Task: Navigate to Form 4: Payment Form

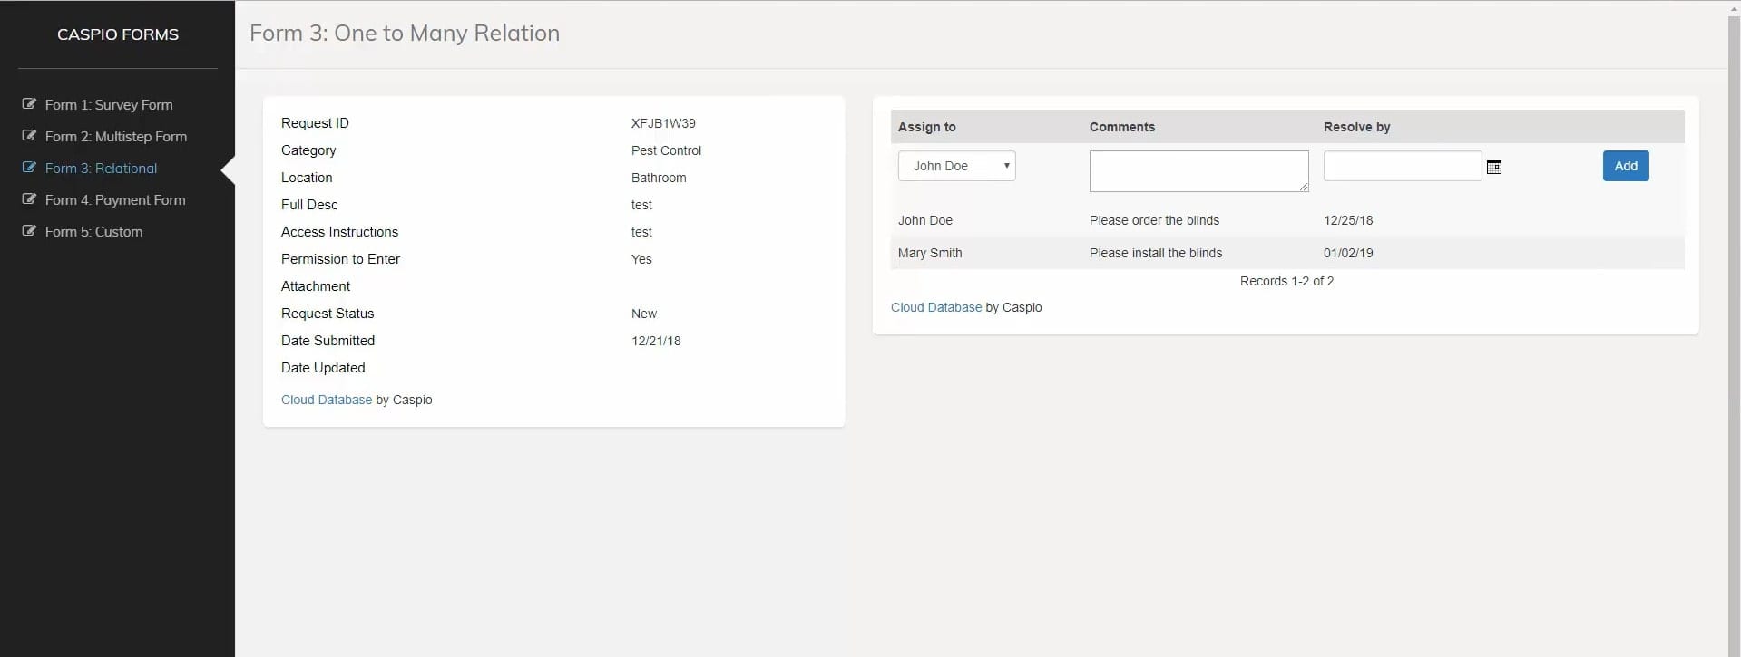Action: point(115,200)
